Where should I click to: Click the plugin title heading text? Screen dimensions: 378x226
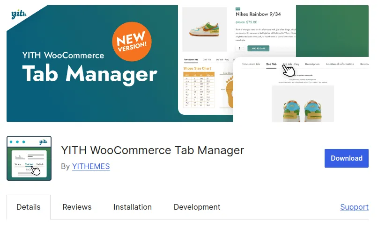(x=152, y=150)
